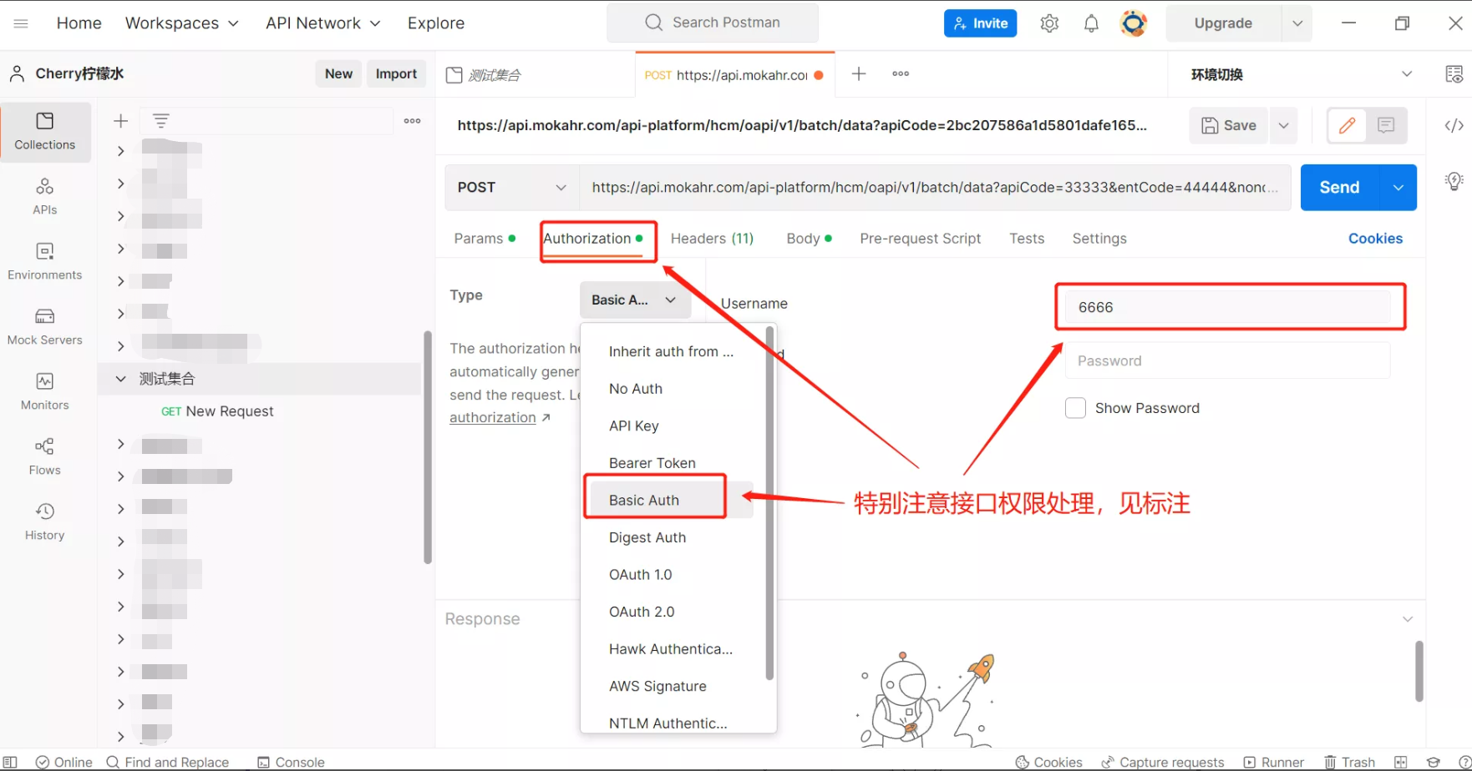
Task: Click the Save button
Action: click(x=1228, y=125)
